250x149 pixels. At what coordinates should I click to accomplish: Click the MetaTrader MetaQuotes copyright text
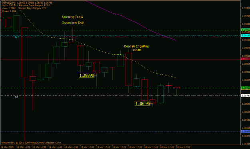click(x=32, y=143)
